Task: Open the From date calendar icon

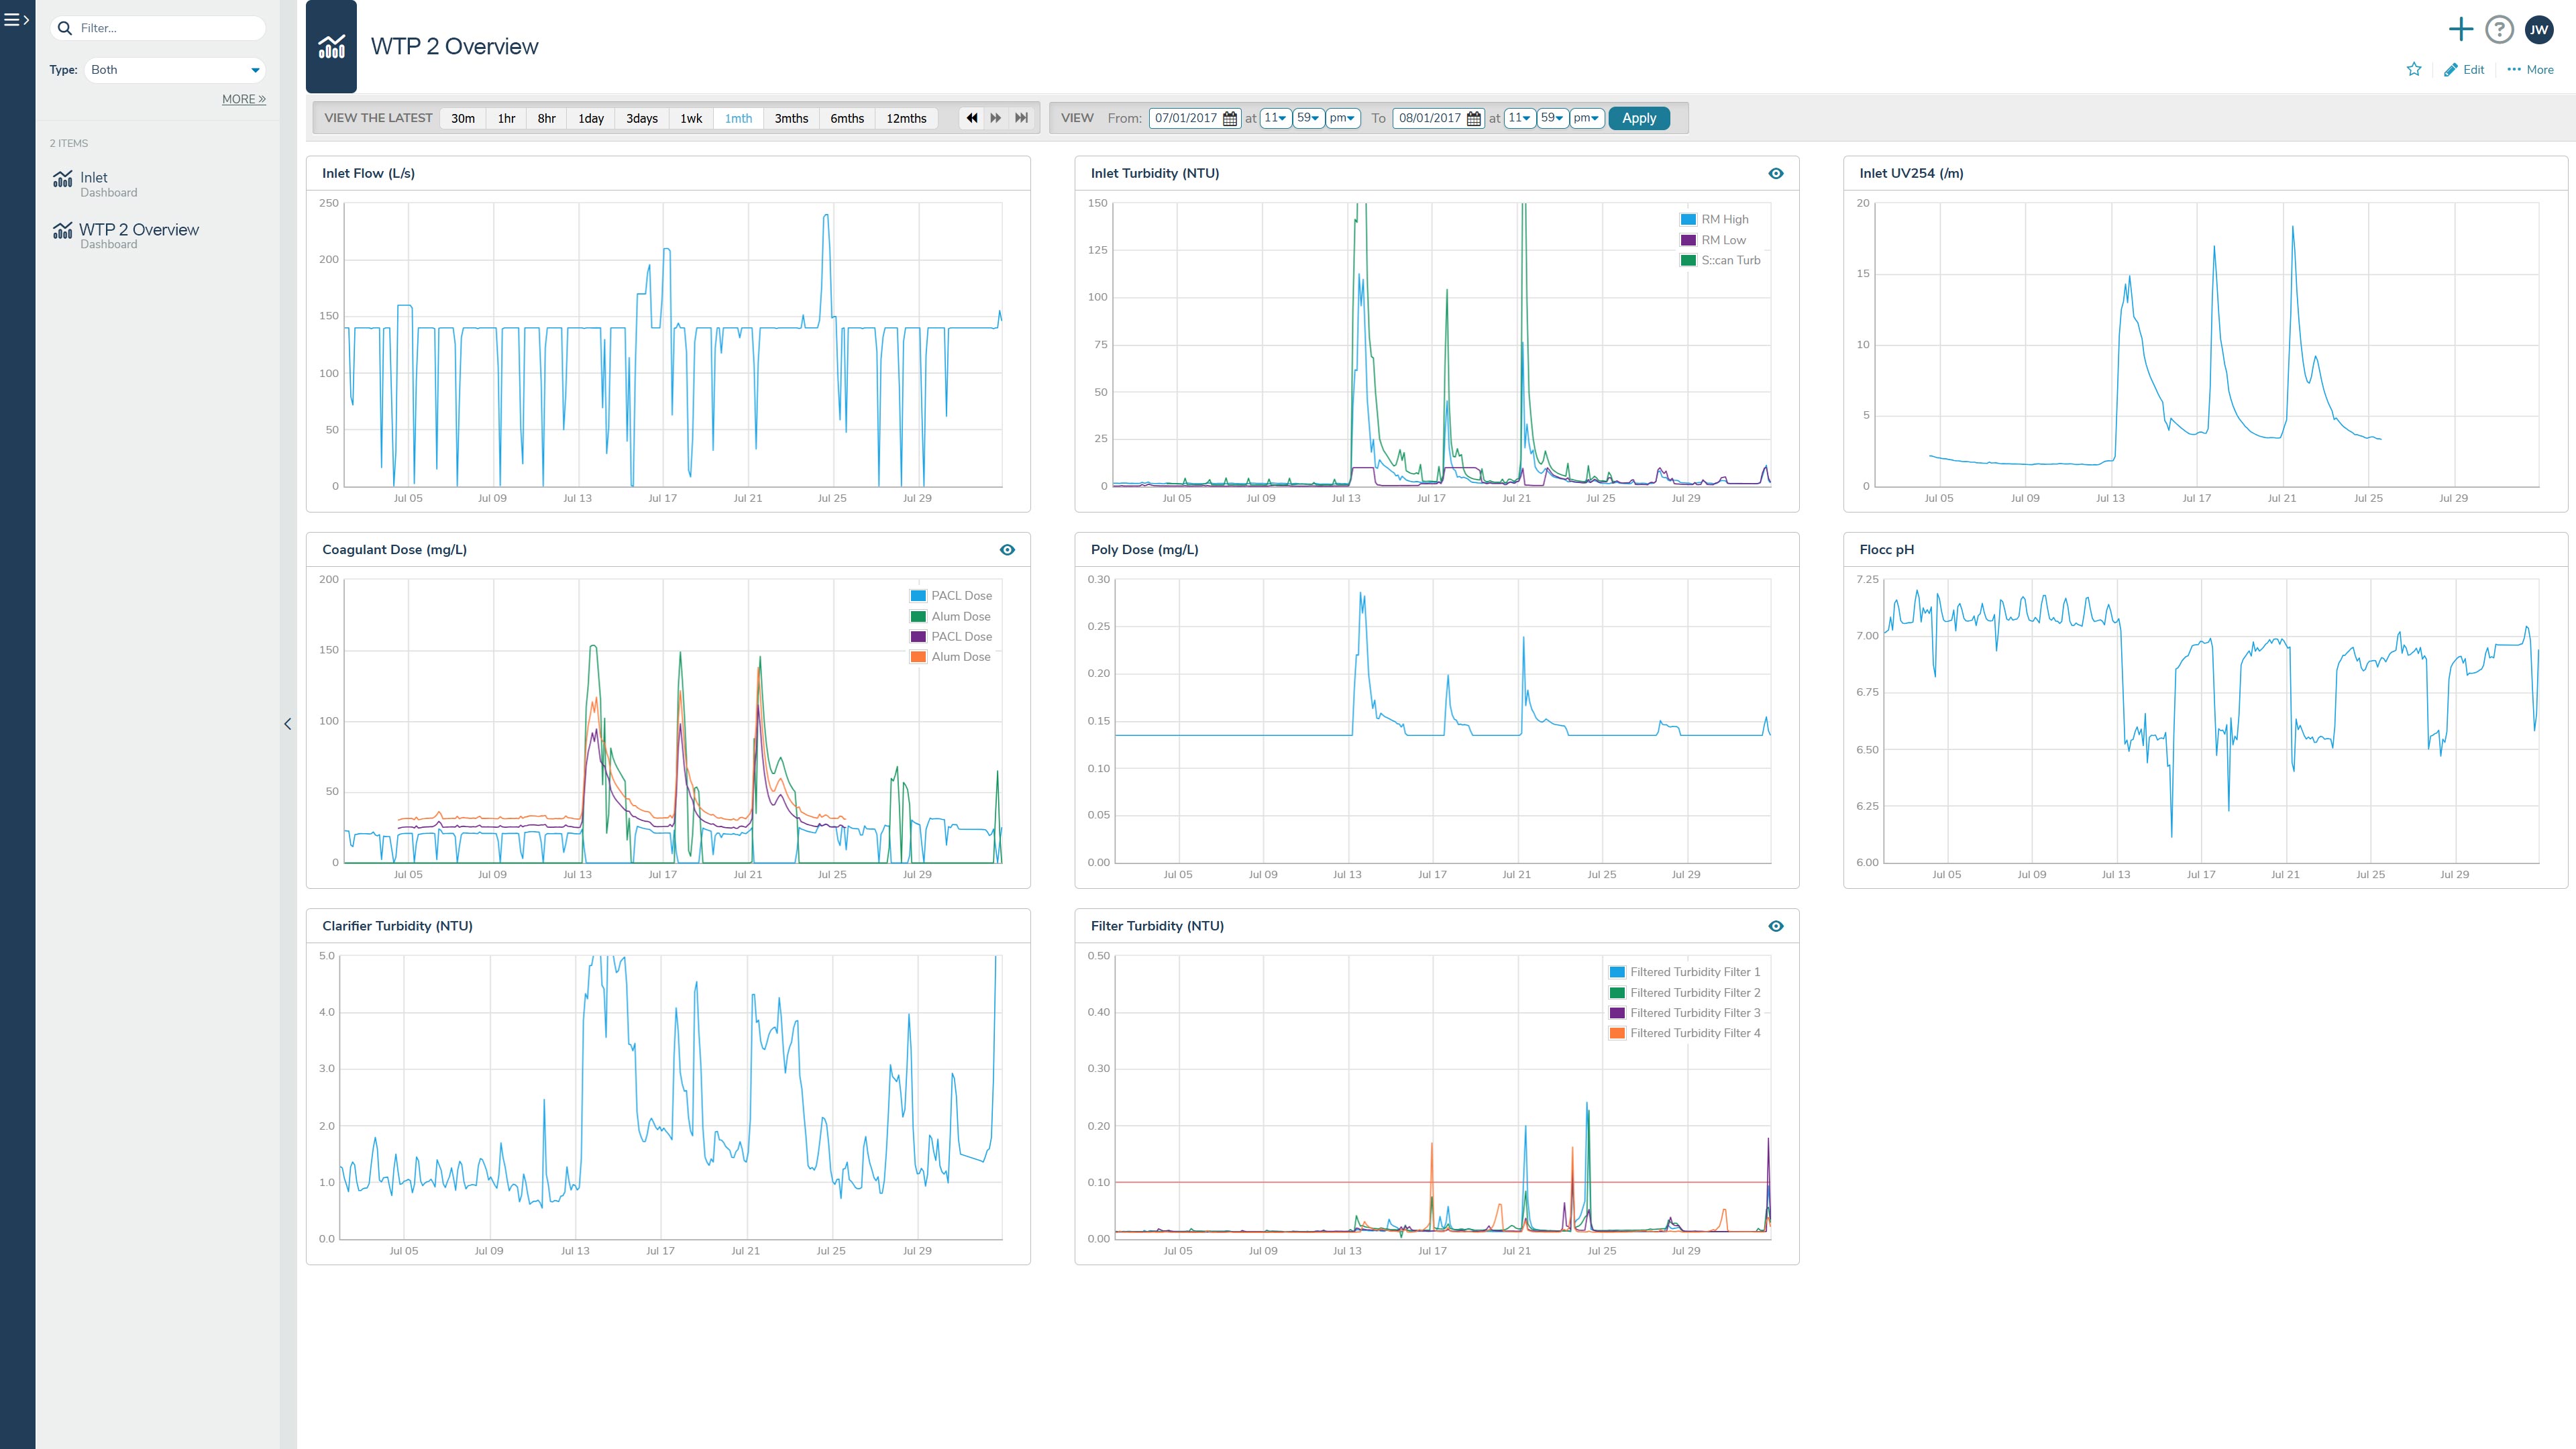Action: [1230, 118]
